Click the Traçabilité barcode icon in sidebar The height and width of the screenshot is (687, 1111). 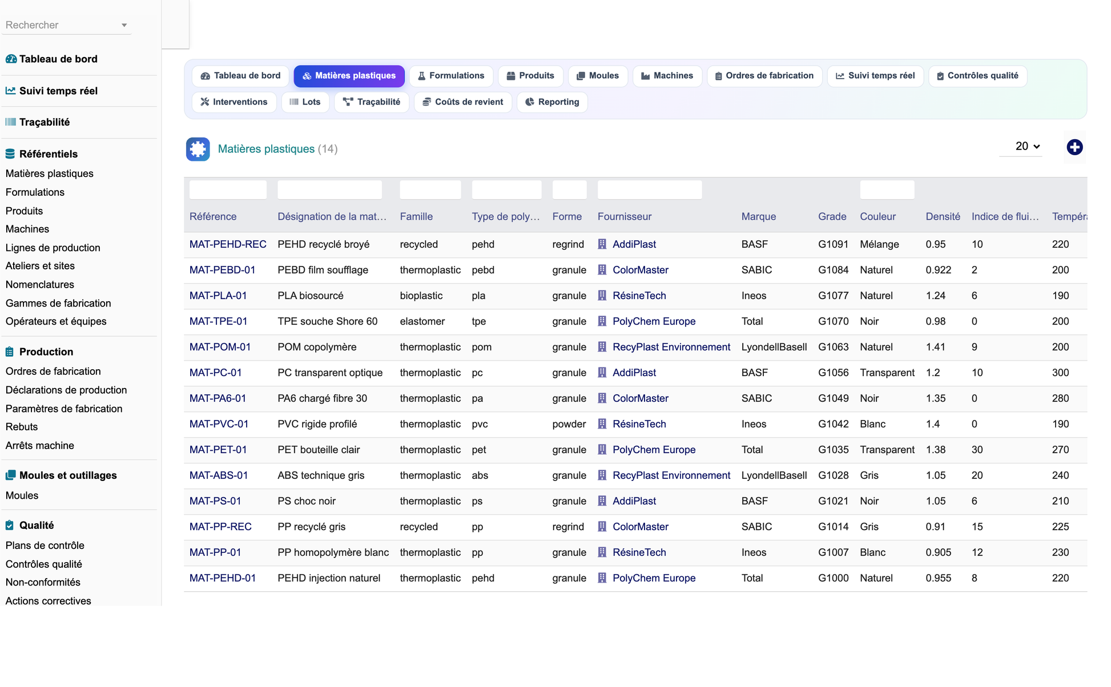pos(11,122)
